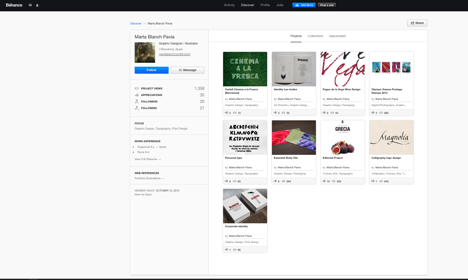Click the Followers person icon in sidebar
Image resolution: width=468 pixels, height=280 pixels.
137,102
